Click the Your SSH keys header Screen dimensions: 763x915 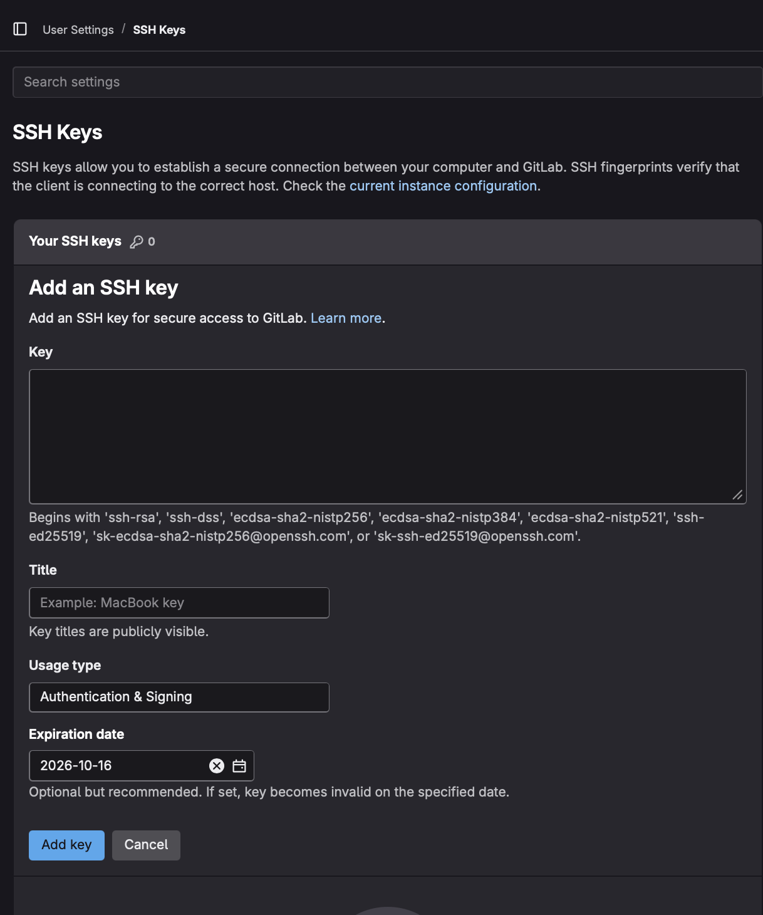pyautogui.click(x=75, y=241)
